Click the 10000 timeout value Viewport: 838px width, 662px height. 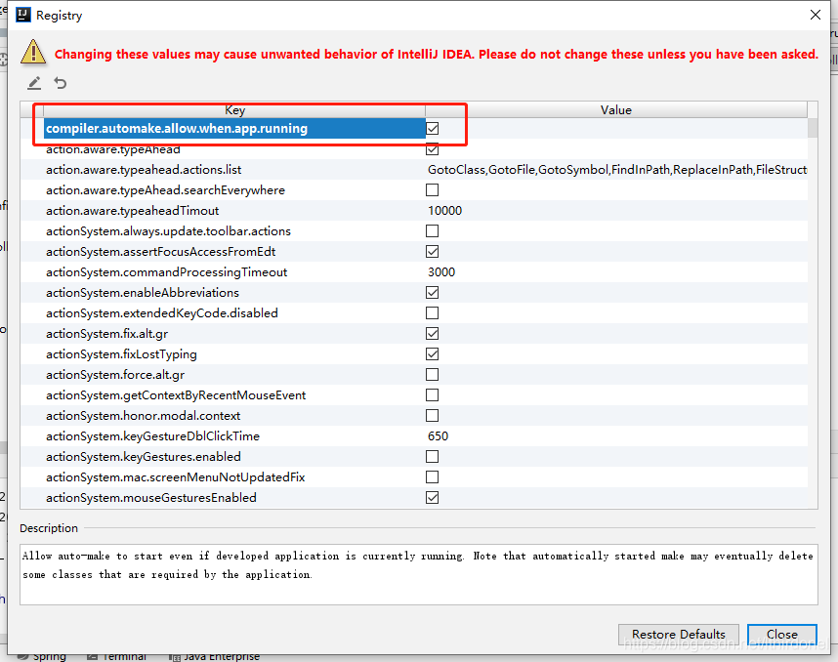[x=444, y=211]
